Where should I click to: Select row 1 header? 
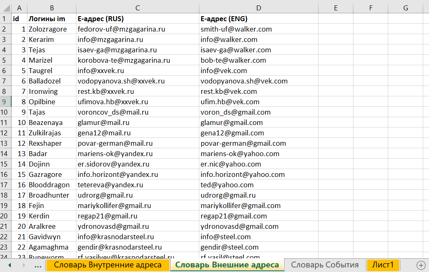(x=5, y=19)
